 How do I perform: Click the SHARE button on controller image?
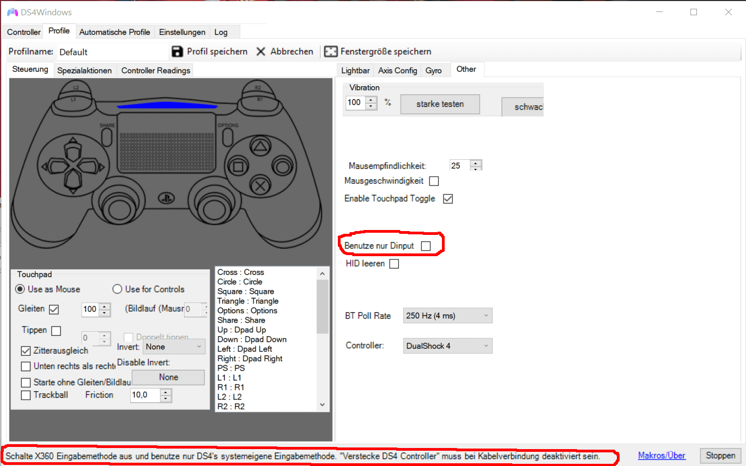click(x=107, y=136)
